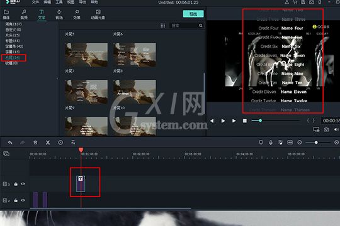This screenshot has height=226, width=340.
Task: Open the 帮助 help menu
Action: click(94, 2)
